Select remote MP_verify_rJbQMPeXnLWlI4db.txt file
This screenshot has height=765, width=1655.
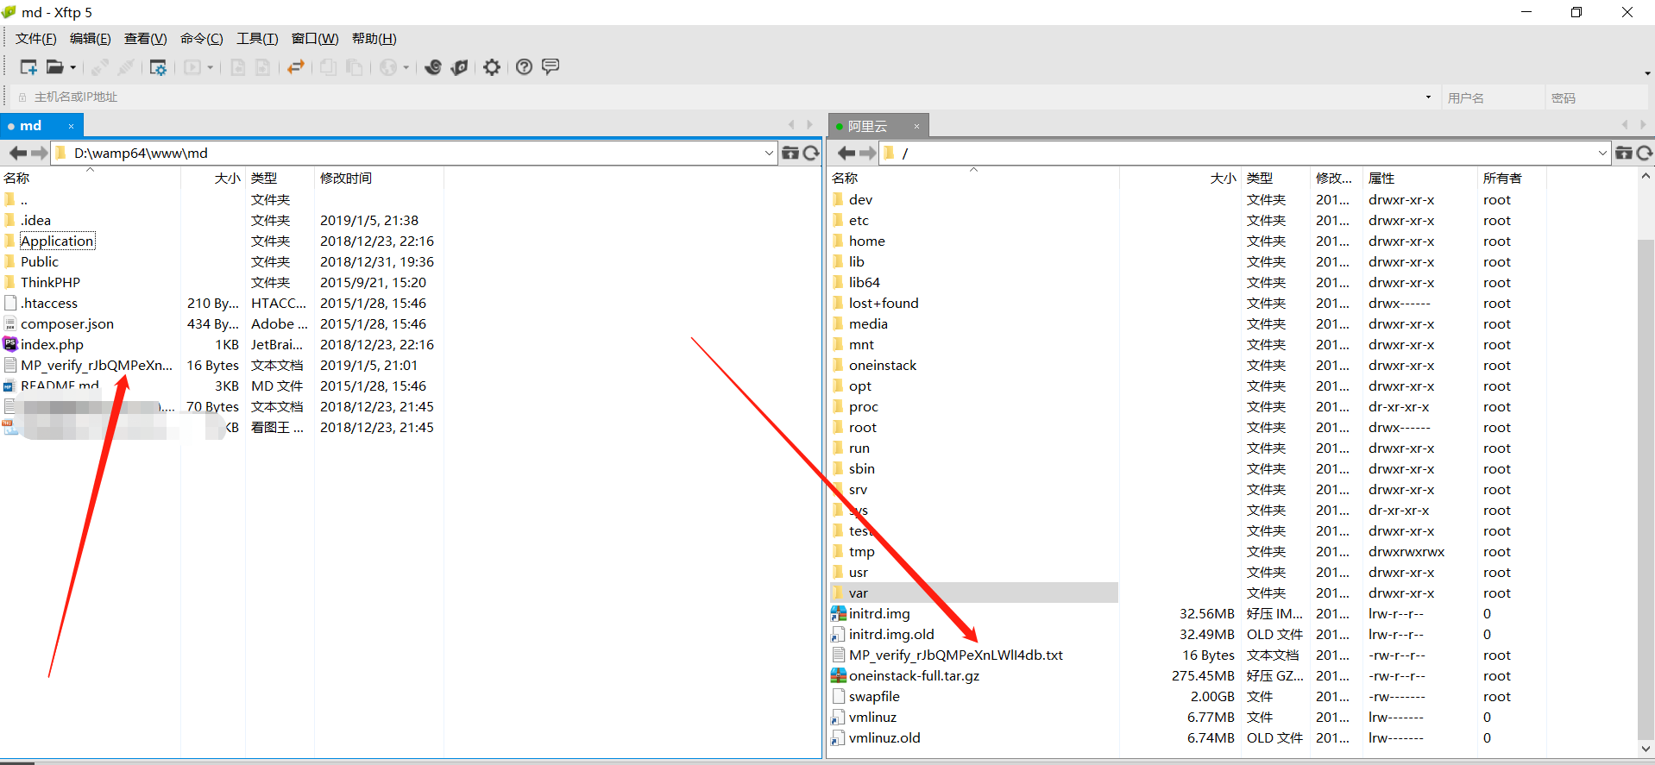[955, 655]
